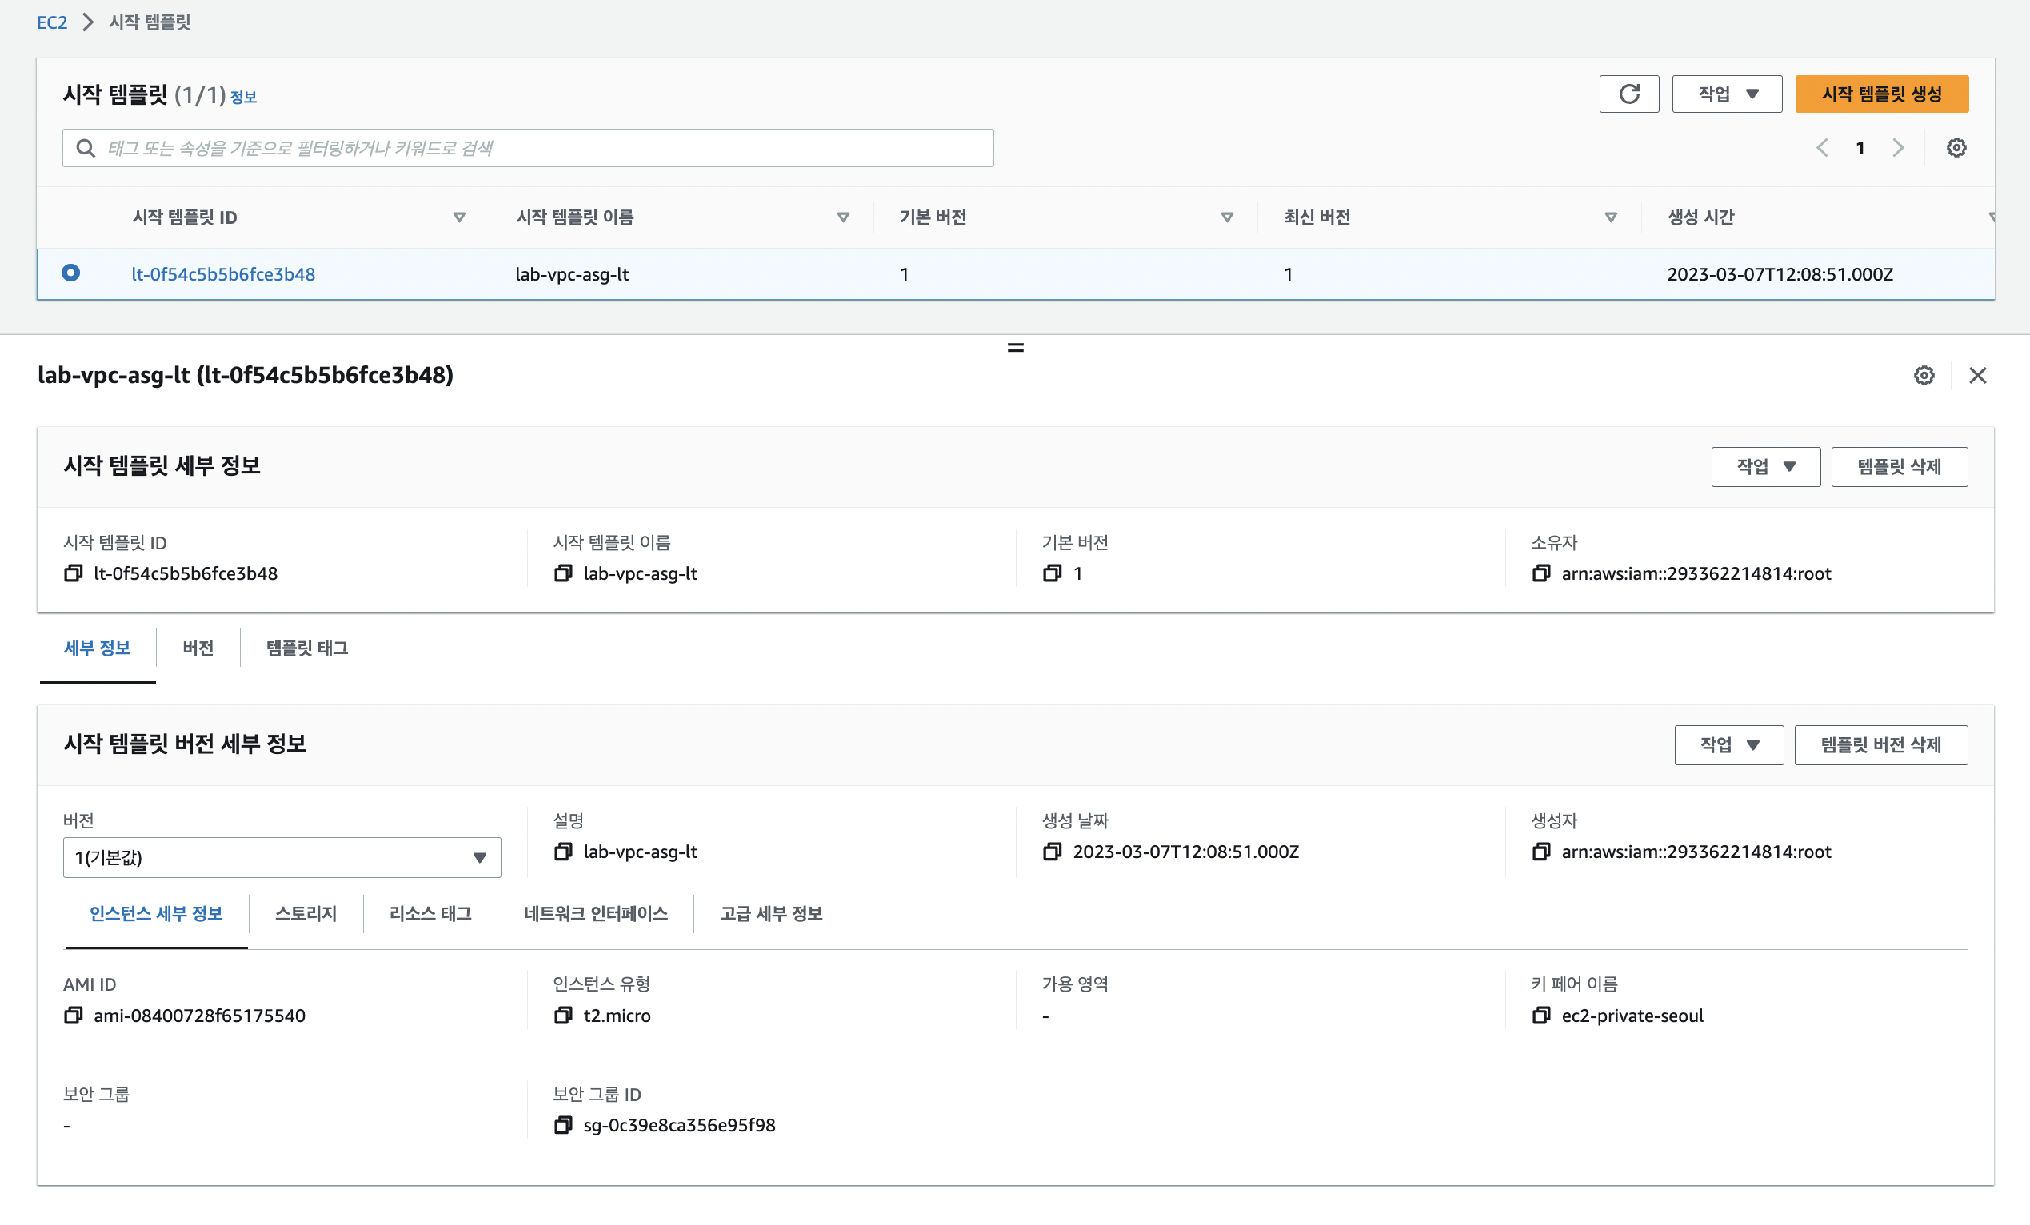
Task: Expand version selector 1(기본값) dropdown
Action: (282, 858)
